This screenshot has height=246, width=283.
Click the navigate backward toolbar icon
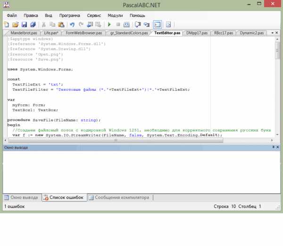(x=90, y=24)
